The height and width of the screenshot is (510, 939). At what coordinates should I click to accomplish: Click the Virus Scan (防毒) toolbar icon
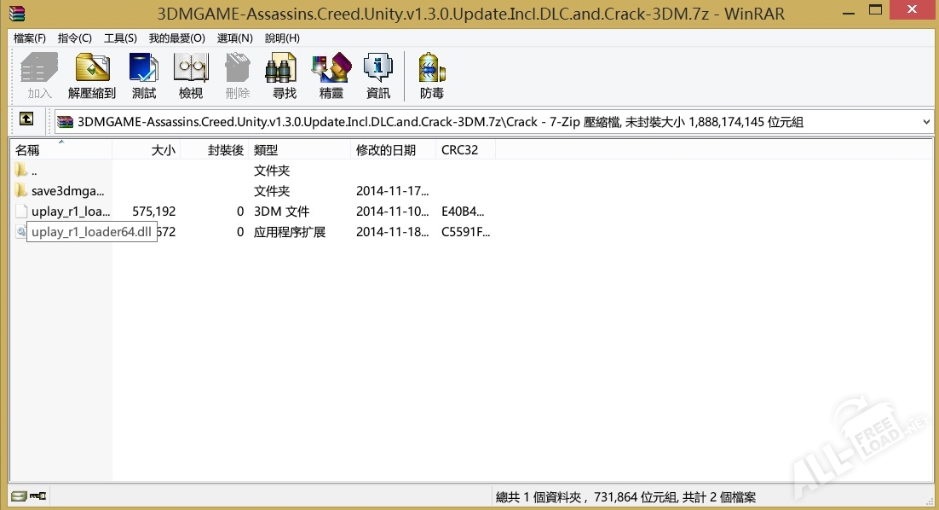pos(432,75)
